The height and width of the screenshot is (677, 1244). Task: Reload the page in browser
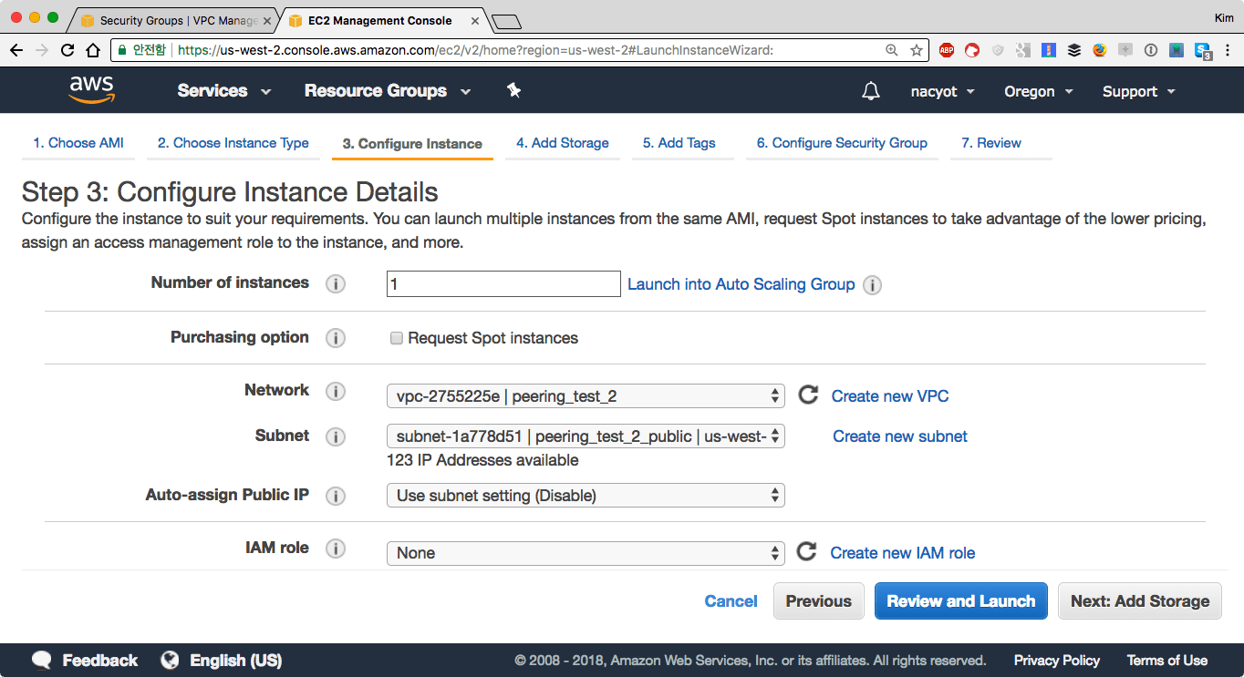(x=67, y=50)
